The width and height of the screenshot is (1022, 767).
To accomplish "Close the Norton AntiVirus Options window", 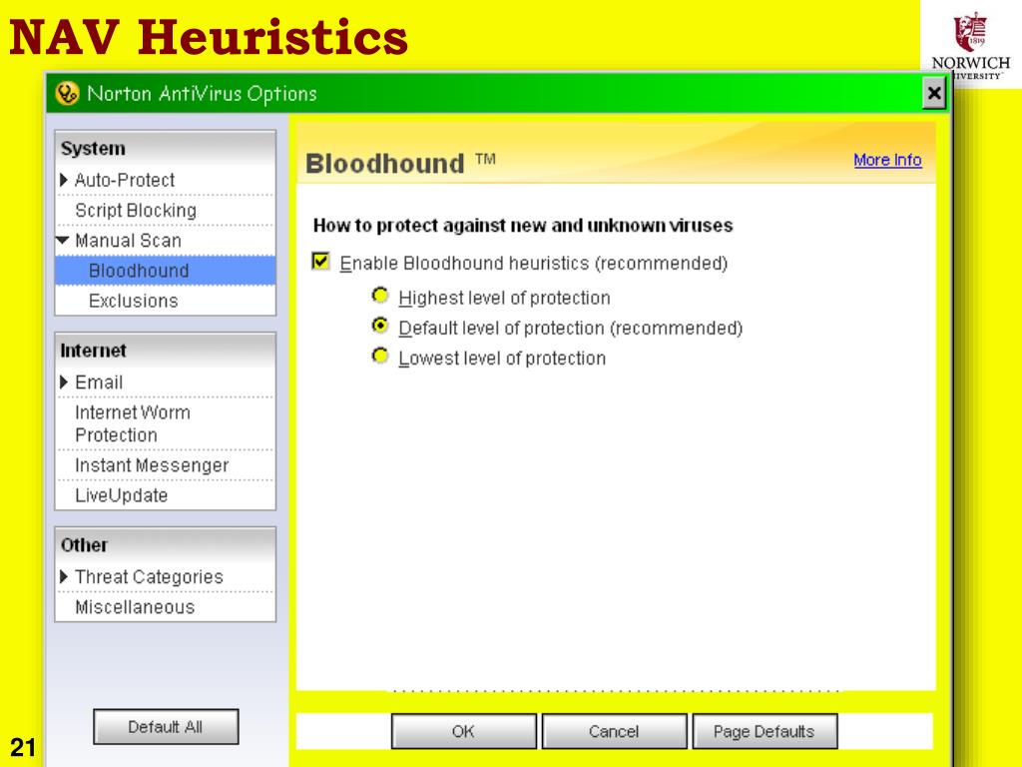I will click(934, 93).
